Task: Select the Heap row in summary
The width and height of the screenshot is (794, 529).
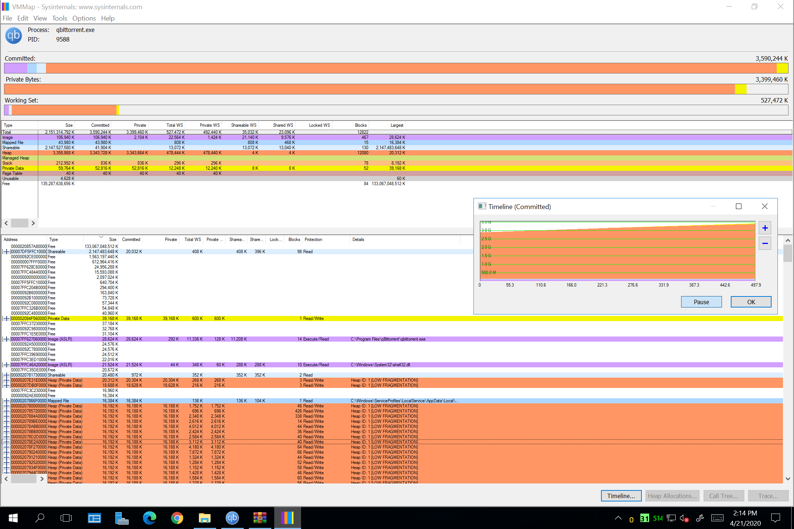Action: 397,153
